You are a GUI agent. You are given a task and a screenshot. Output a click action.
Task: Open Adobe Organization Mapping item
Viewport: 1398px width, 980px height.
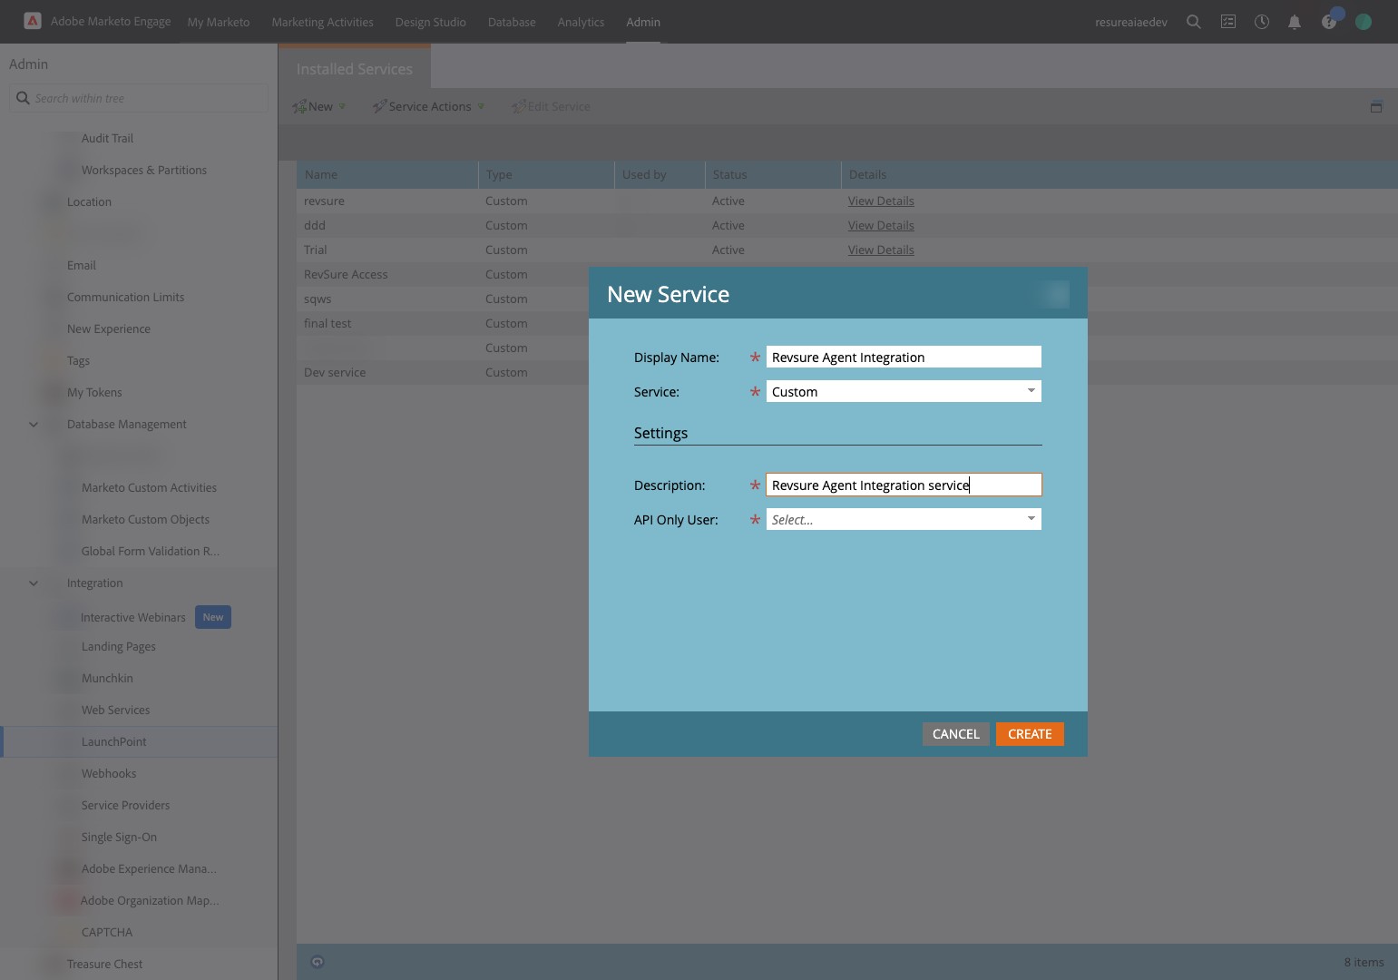coord(150,900)
